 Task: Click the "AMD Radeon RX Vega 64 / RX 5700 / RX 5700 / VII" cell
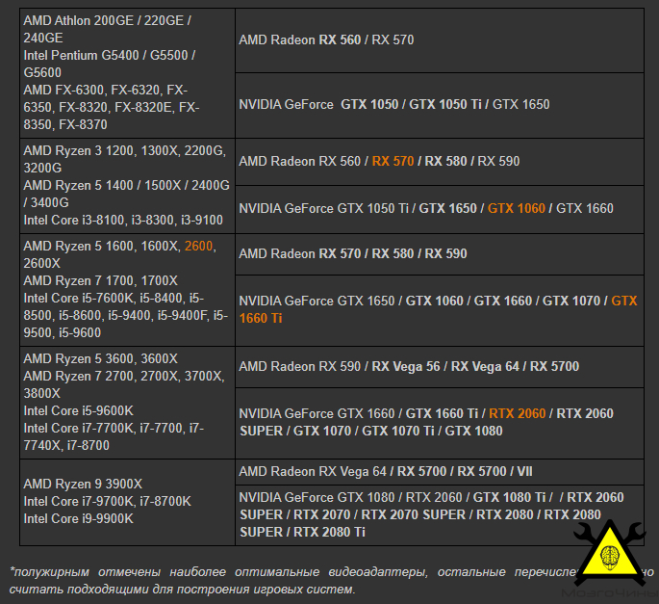point(440,472)
